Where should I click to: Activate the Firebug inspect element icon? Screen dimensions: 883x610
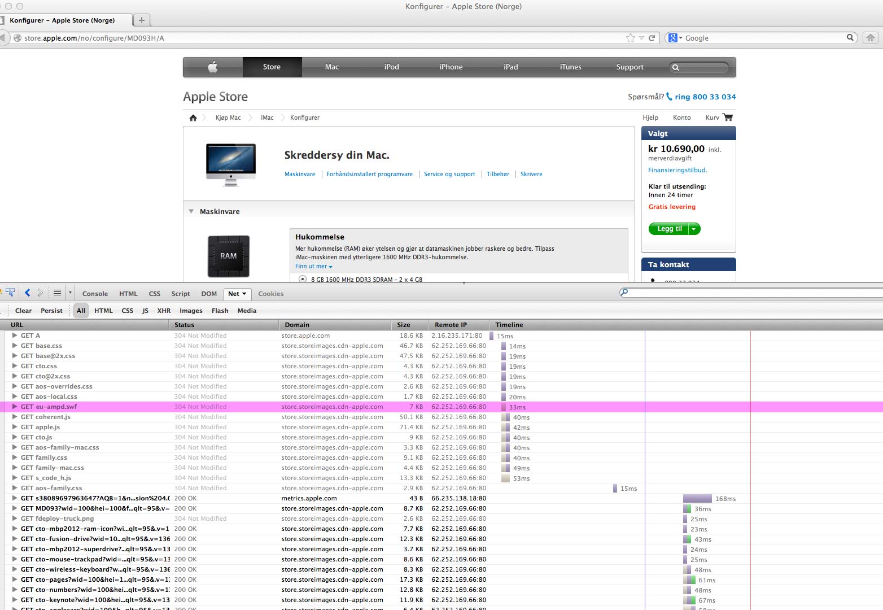pos(10,293)
